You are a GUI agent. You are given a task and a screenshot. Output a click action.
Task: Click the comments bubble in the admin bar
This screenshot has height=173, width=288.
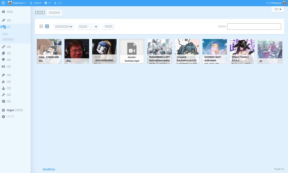click(x=48, y=3)
